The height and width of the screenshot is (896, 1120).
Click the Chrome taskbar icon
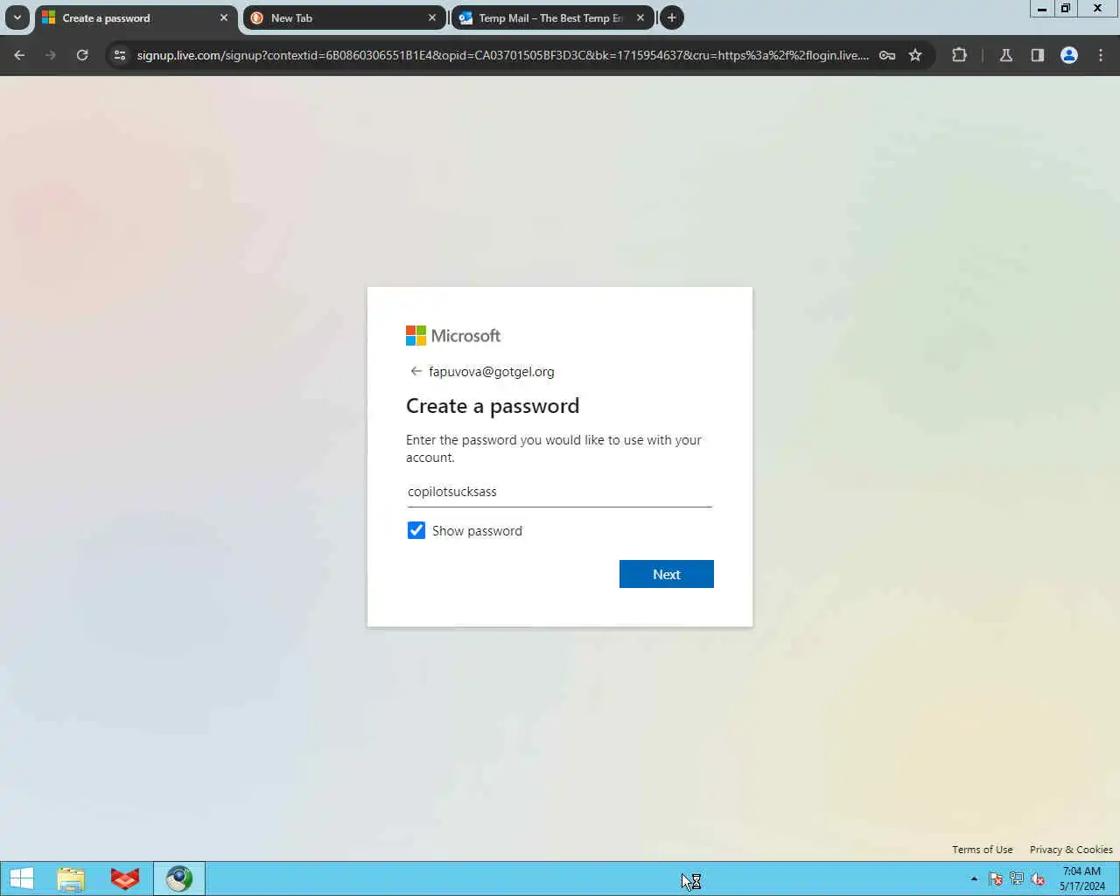pos(179,878)
